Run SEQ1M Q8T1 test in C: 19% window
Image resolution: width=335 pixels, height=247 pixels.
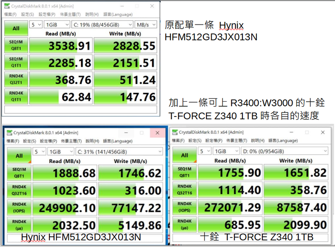tap(16, 45)
